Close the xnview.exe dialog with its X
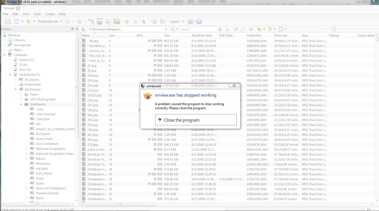Image resolution: width=379 pixels, height=211 pixels. [x=234, y=86]
